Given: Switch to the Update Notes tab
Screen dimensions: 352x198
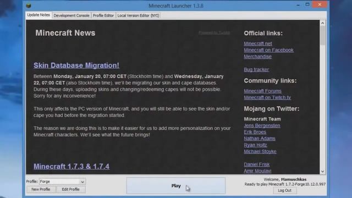Looking at the screenshot, I should click(x=38, y=15).
